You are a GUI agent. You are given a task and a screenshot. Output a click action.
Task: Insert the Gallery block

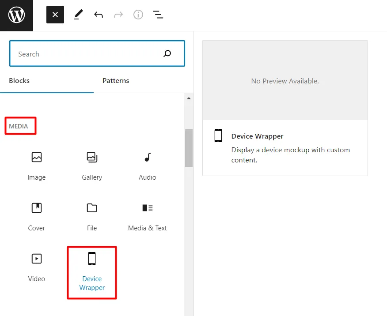(92, 166)
